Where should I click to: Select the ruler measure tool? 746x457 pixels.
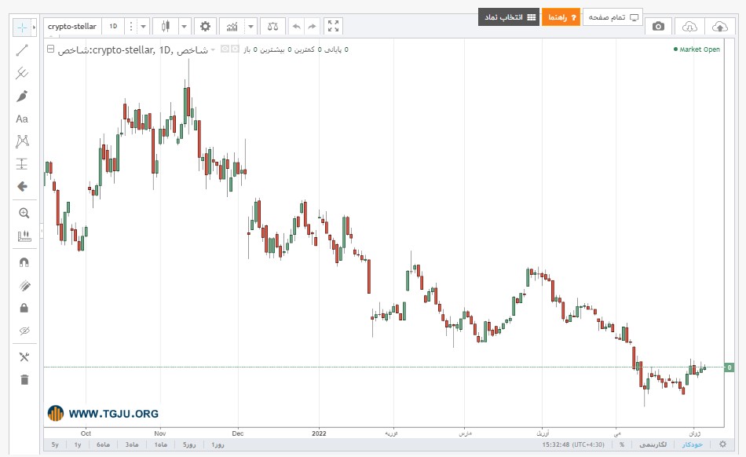(x=24, y=236)
